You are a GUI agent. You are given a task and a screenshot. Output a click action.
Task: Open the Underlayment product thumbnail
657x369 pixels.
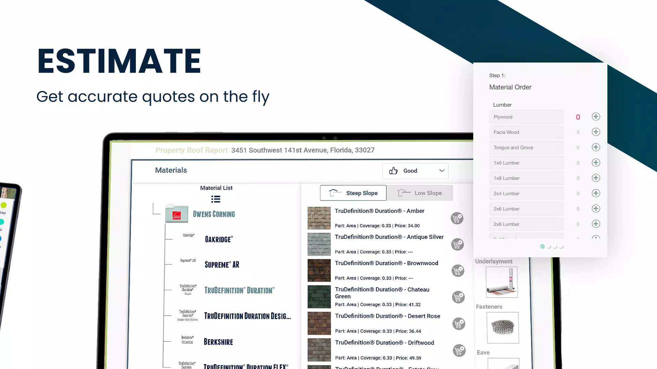tap(502, 282)
